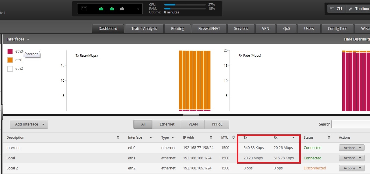
Task: Expand the Interfaces dropdown header
Action: pyautogui.click(x=18, y=39)
